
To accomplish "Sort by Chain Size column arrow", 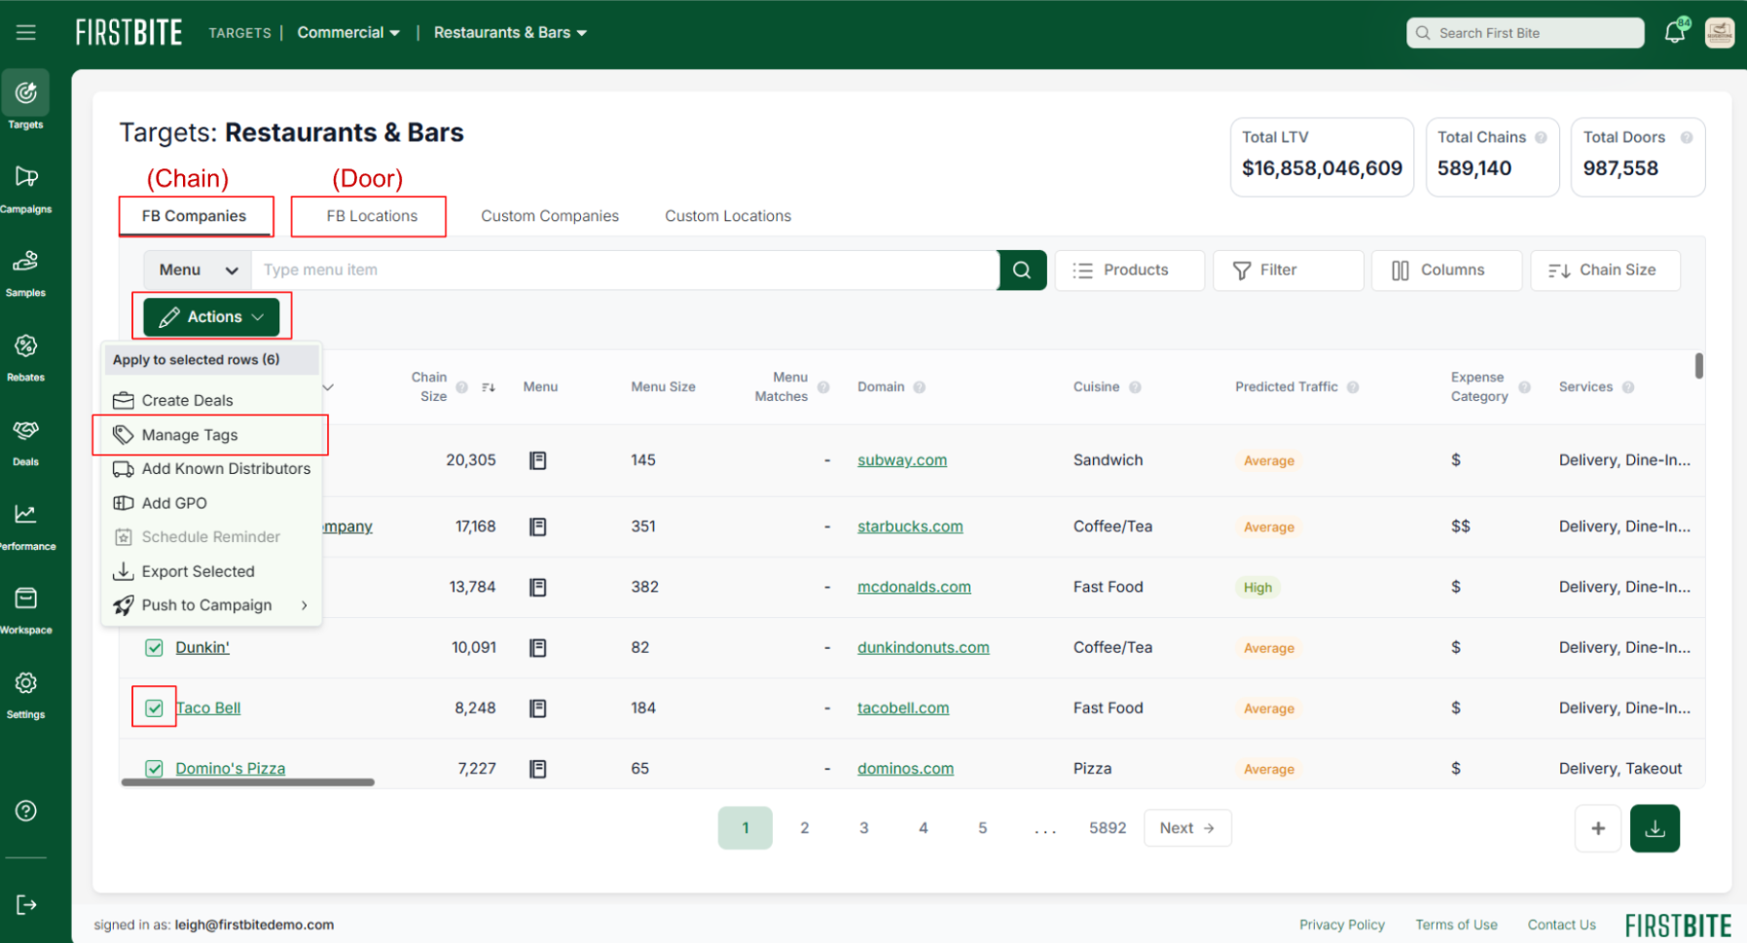I will tap(489, 387).
